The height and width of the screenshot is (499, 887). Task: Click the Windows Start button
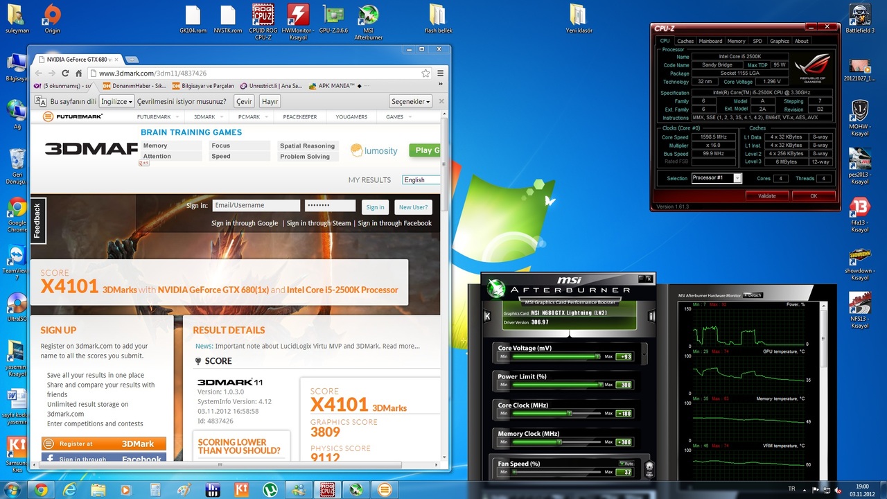click(13, 490)
